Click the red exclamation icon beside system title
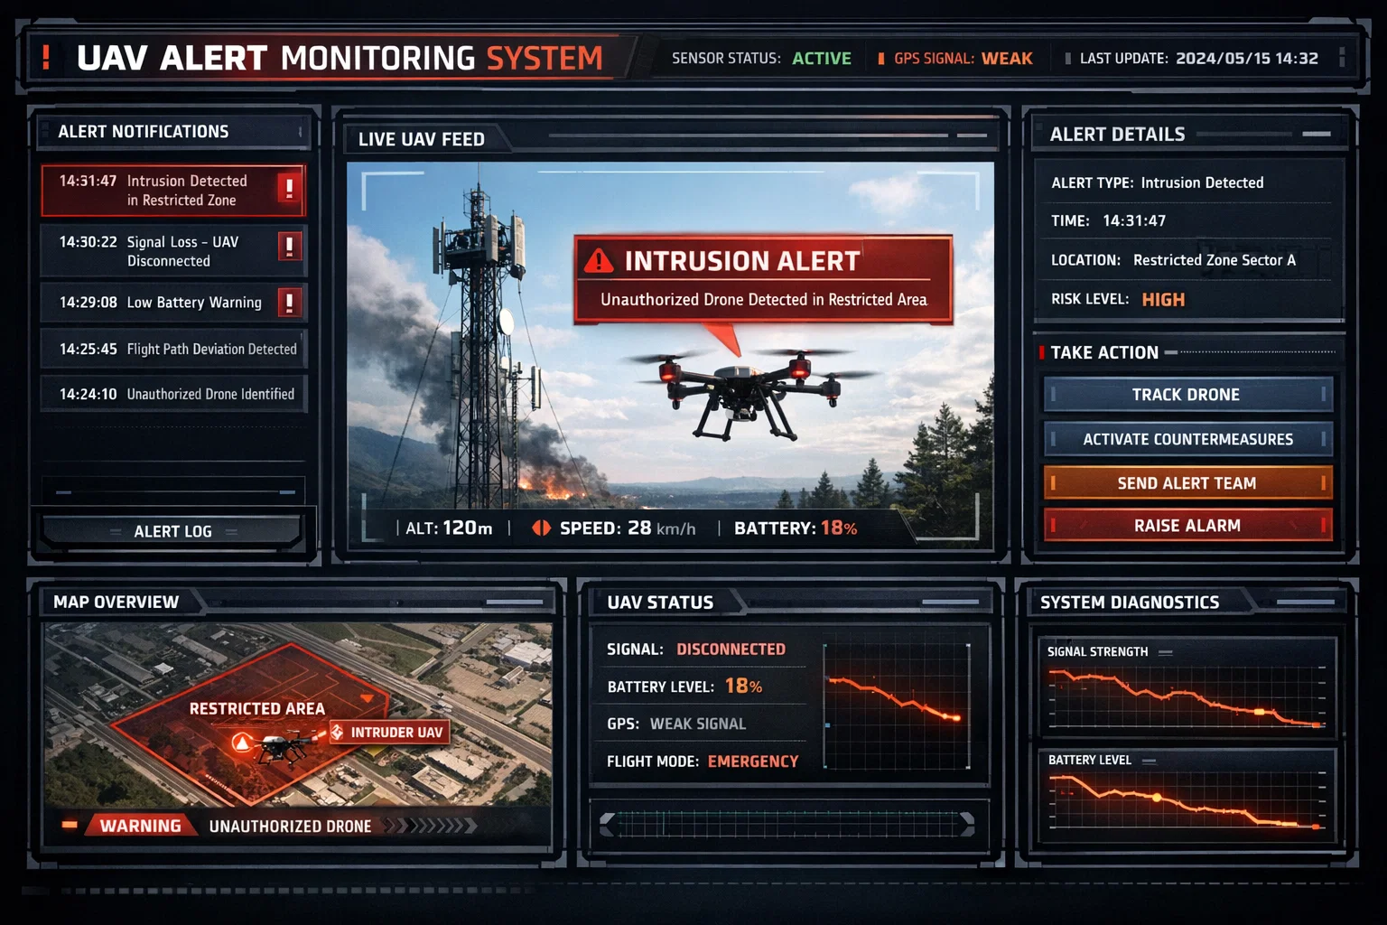Viewport: 1387px width, 925px height. pyautogui.click(x=46, y=58)
